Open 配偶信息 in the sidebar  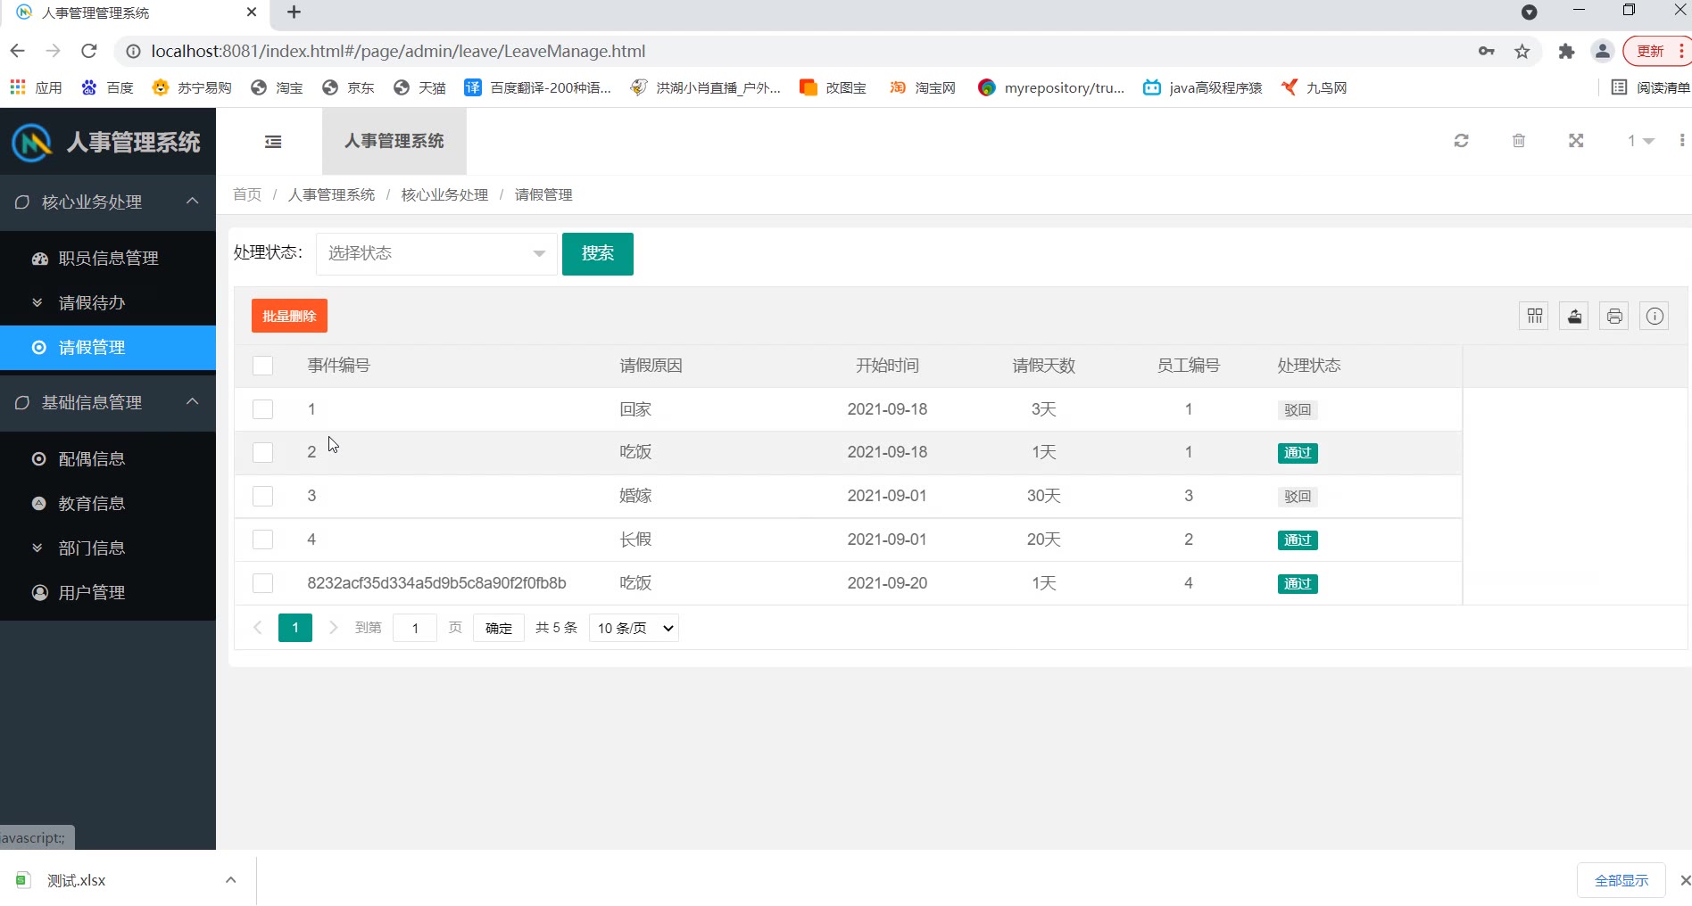click(x=108, y=459)
